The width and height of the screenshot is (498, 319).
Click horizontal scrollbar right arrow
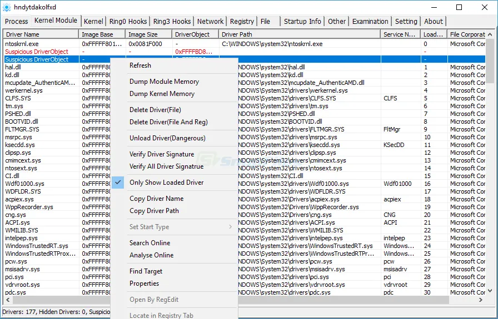(481, 300)
